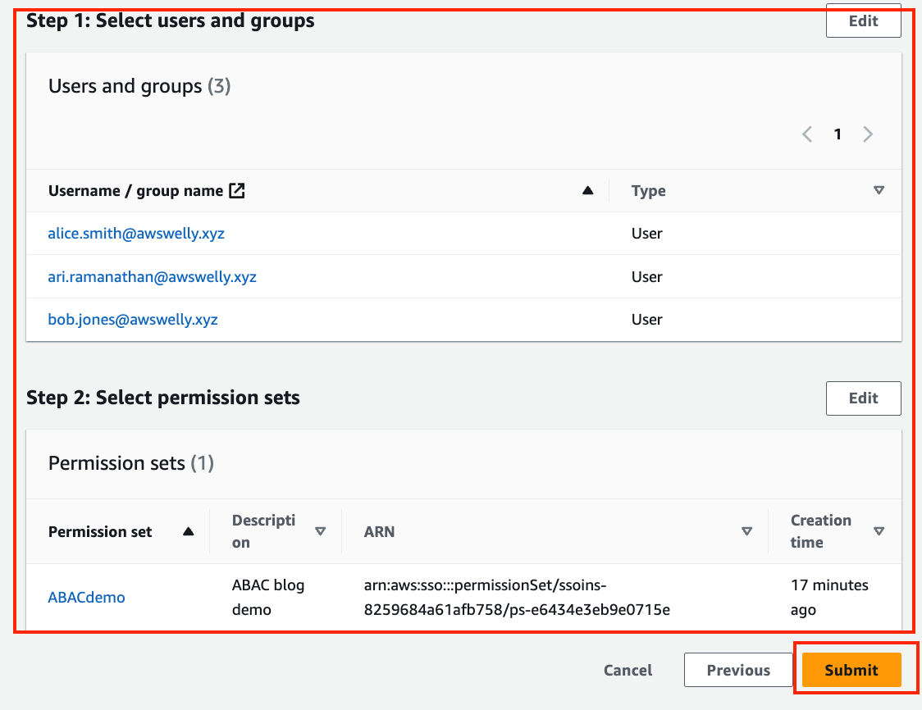This screenshot has width=922, height=710.
Task: Edit the Step 1 users and groups
Action: [863, 20]
